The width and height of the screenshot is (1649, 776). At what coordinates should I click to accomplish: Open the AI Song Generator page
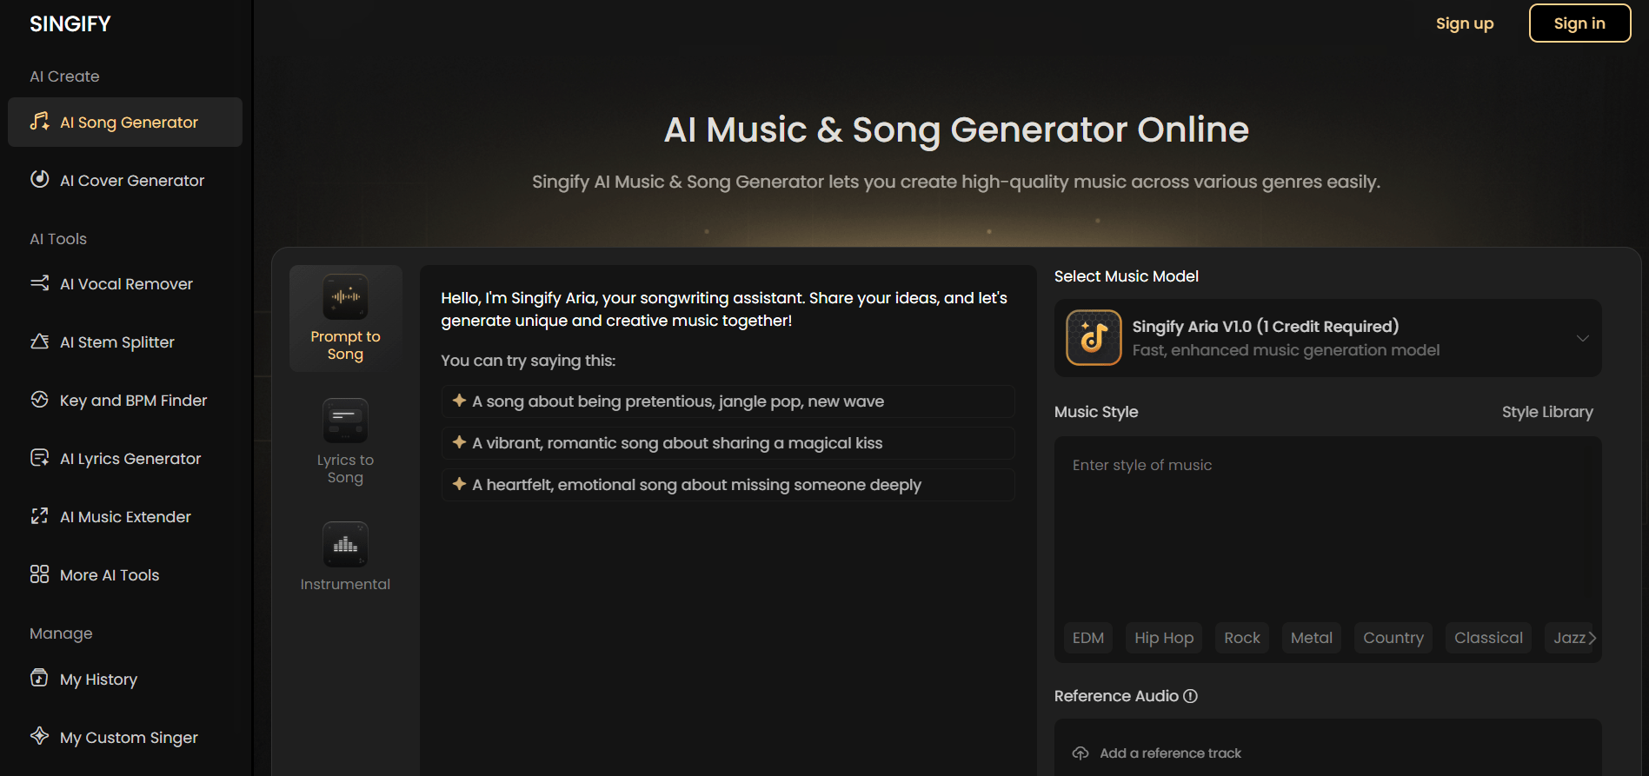[x=125, y=123]
